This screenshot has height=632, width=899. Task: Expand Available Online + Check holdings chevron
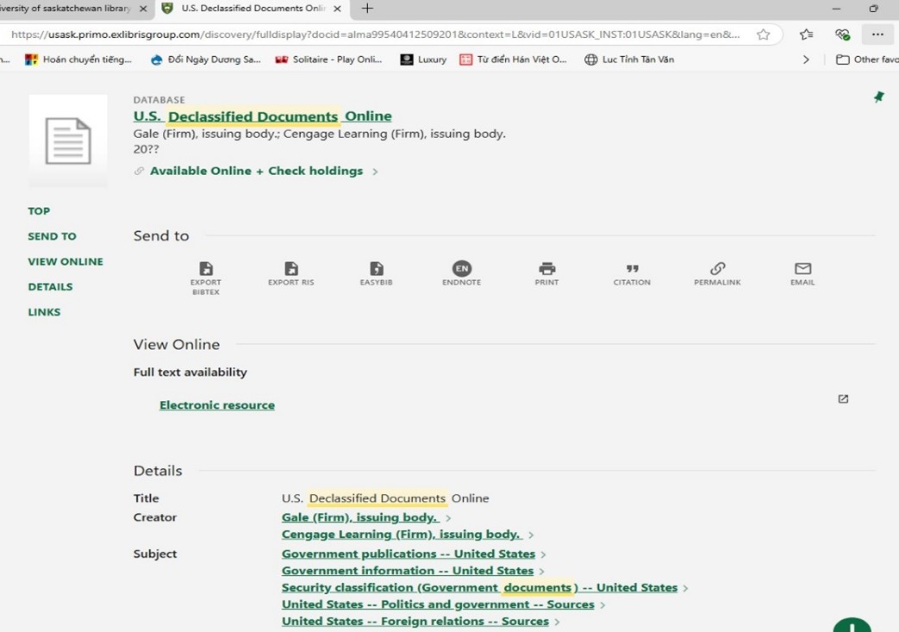(x=375, y=172)
